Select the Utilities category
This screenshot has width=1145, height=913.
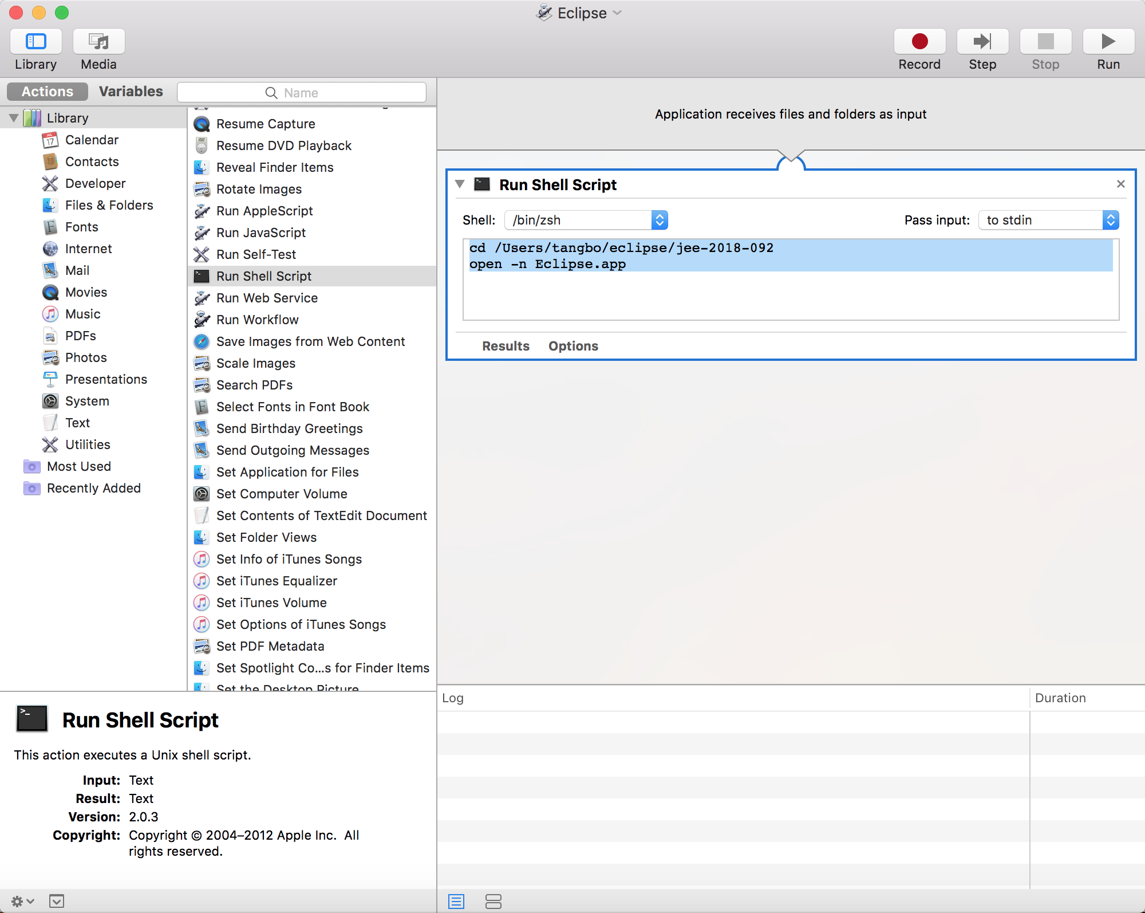click(88, 444)
